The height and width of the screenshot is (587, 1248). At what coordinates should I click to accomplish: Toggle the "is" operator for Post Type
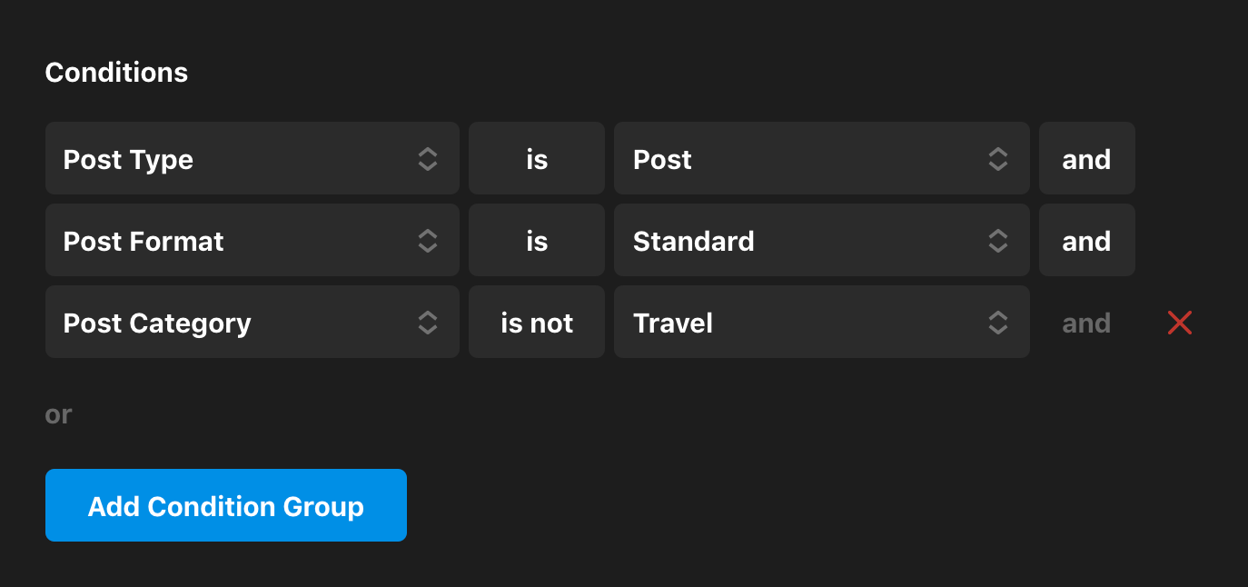click(x=537, y=159)
